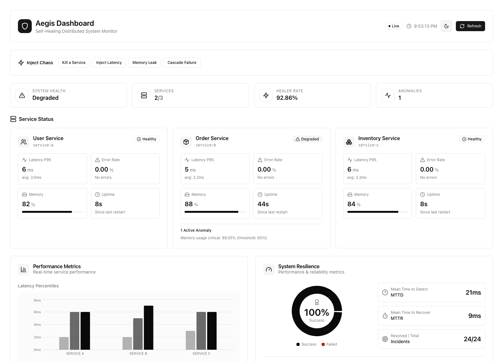Viewport: 503px width, 362px height.
Task: Click User Service Uptime clock icon
Action: 97,195
